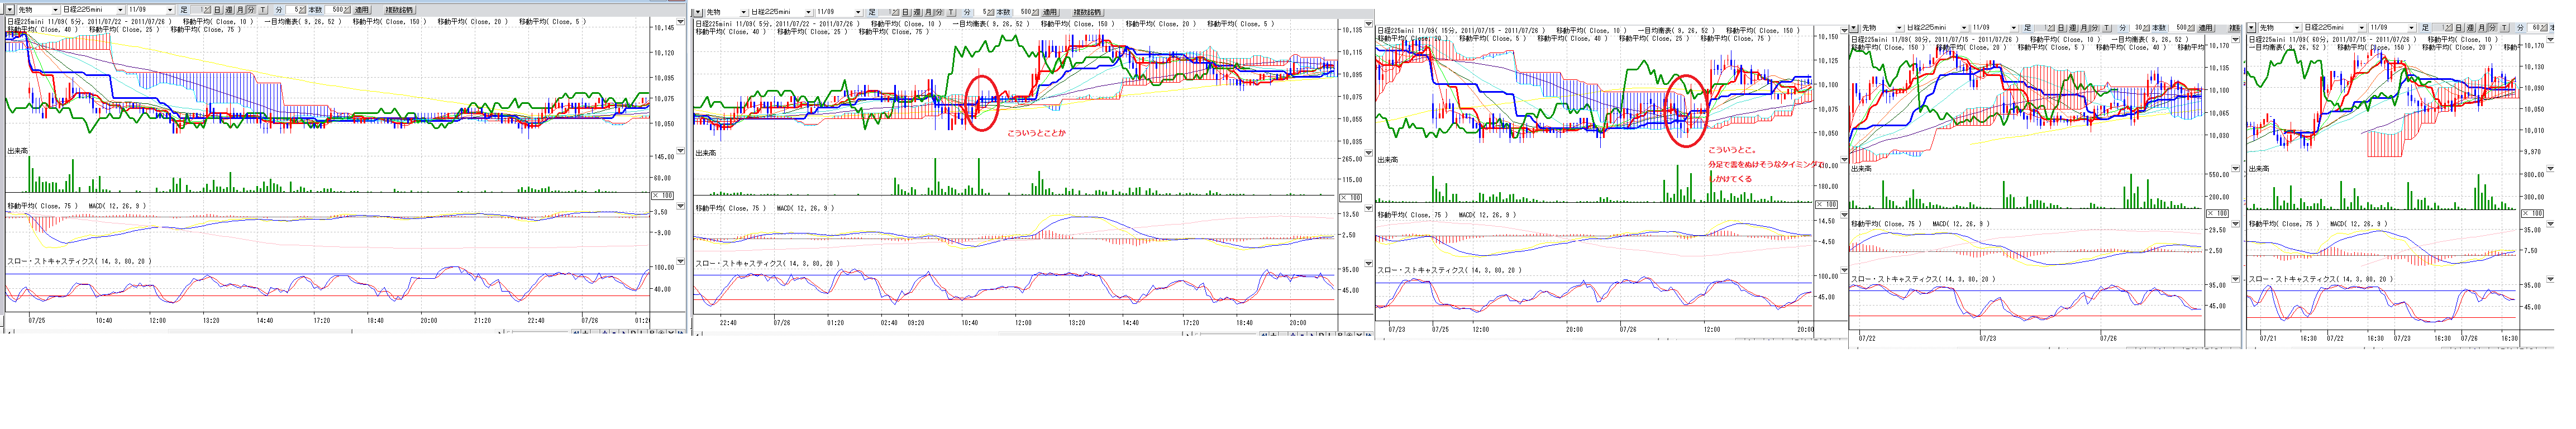Screen dimensions: 2576x429
Task: Open 11/09 contract month dropdown in 60-minute chart
Action: point(2411,28)
